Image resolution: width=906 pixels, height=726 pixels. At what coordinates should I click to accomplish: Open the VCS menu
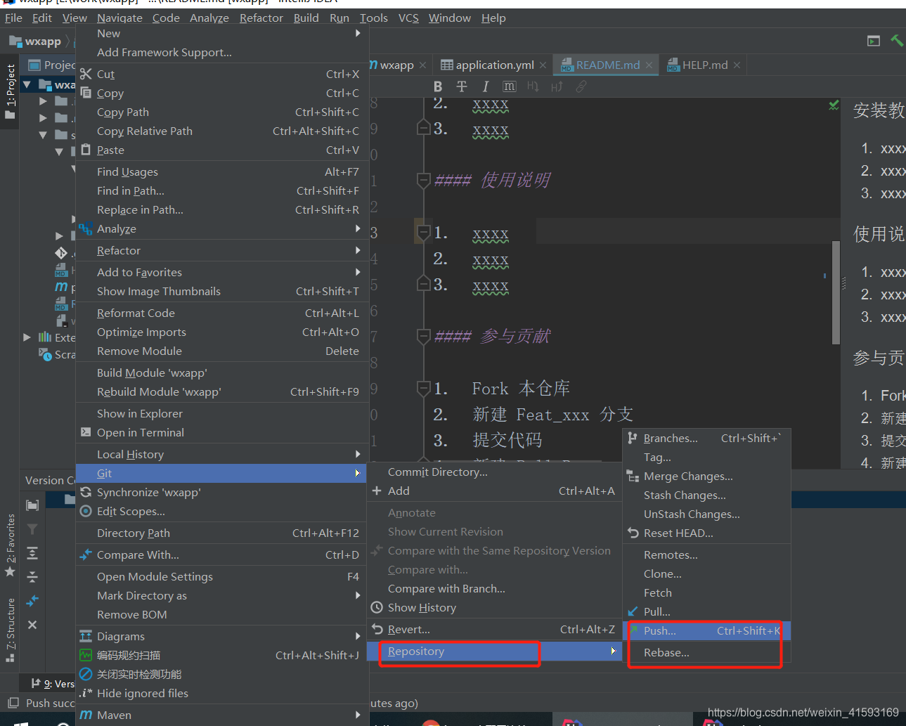(408, 18)
